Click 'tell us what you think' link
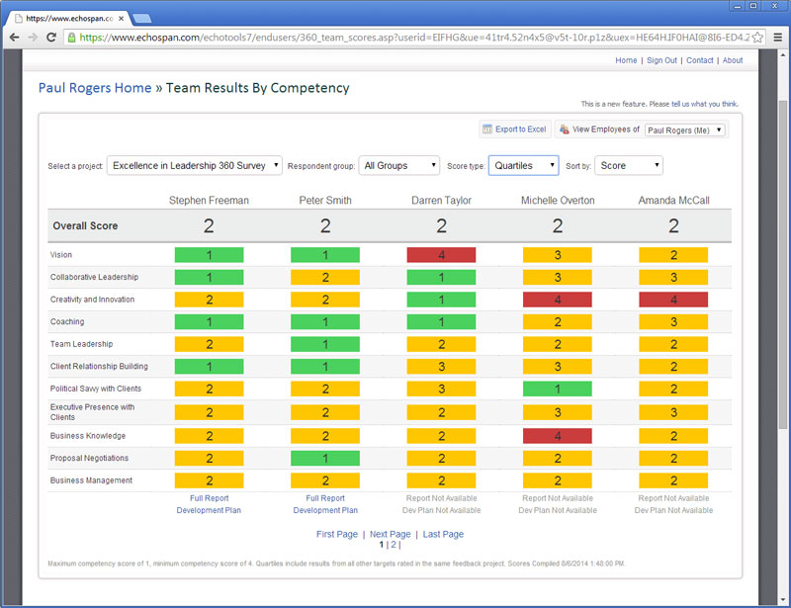Image resolution: width=791 pixels, height=608 pixels. click(704, 104)
